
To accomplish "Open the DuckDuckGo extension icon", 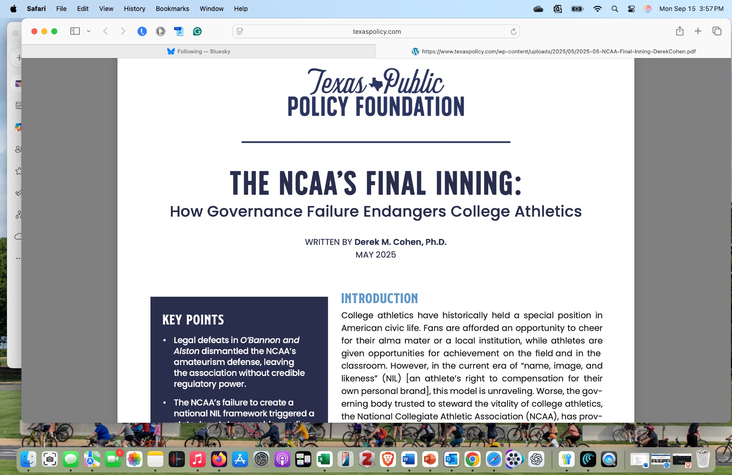I will point(160,31).
